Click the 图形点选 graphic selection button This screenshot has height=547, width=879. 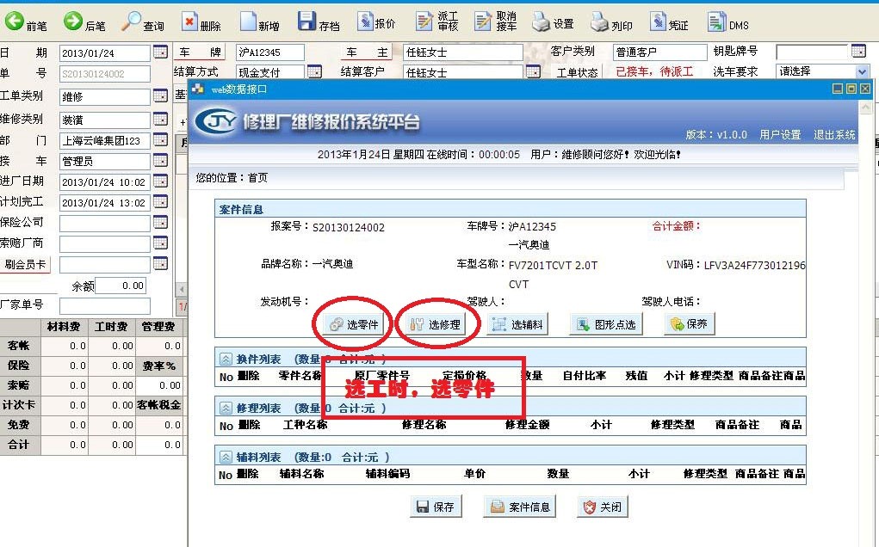(606, 324)
